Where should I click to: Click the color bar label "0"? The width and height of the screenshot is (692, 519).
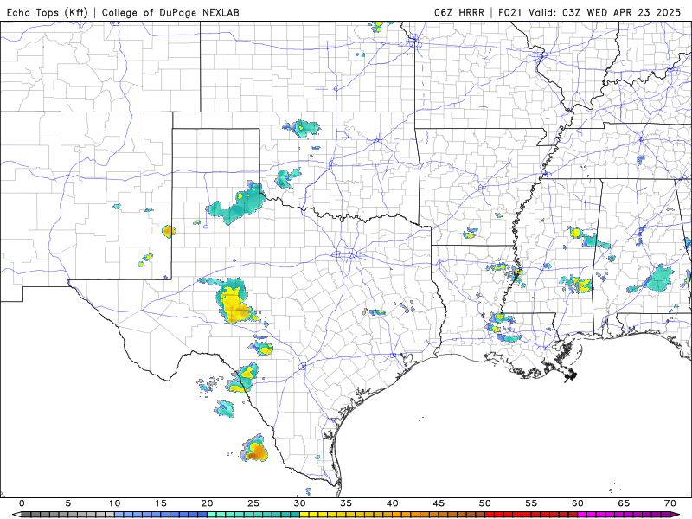[x=22, y=503]
